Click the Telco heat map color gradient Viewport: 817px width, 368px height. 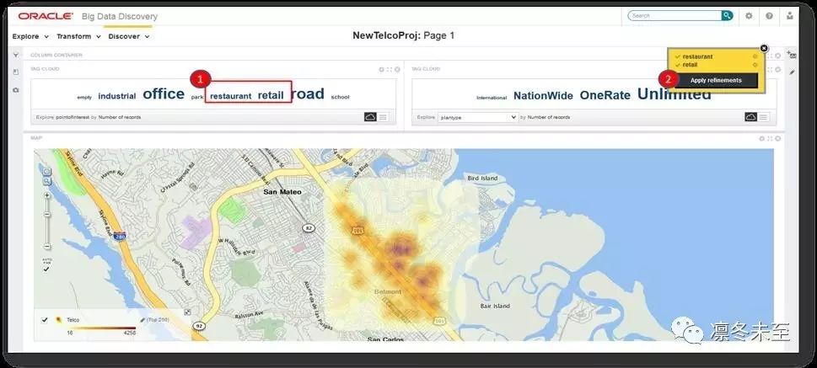click(100, 328)
